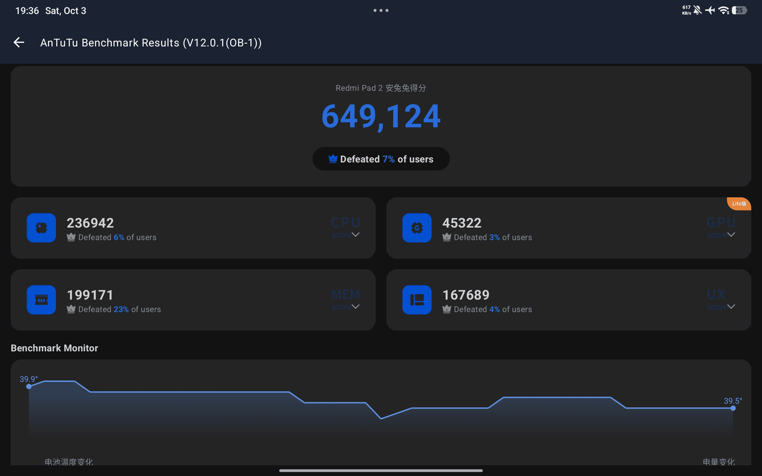Tap the bottom home gesture bar
762x476 pixels.
pyautogui.click(x=381, y=470)
